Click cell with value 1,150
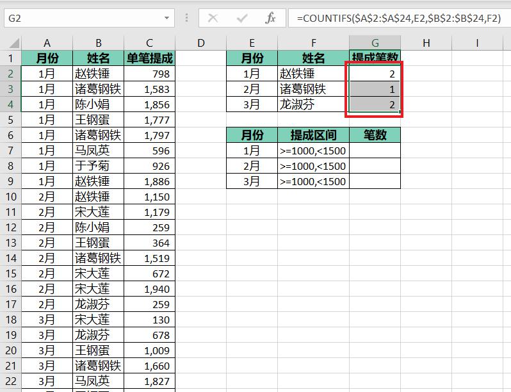The height and width of the screenshot is (392, 511). click(150, 197)
